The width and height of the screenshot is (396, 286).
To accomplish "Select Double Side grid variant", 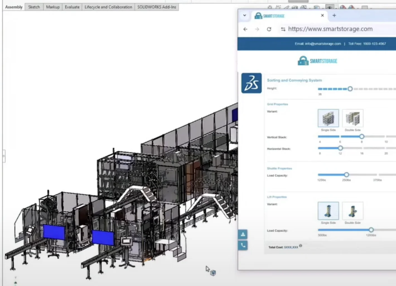I will [x=352, y=118].
